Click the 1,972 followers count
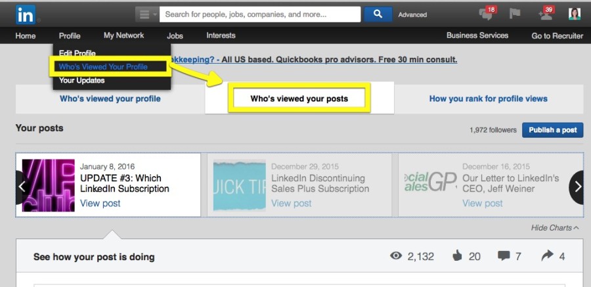The width and height of the screenshot is (591, 287). click(493, 130)
